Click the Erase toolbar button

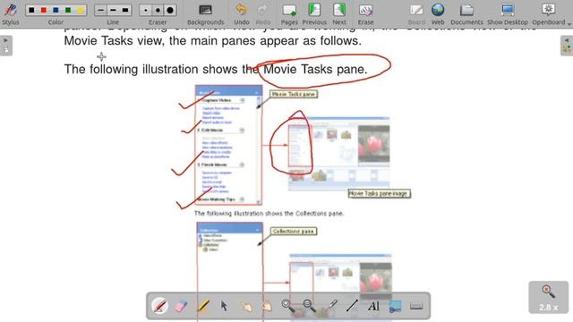pos(365,14)
